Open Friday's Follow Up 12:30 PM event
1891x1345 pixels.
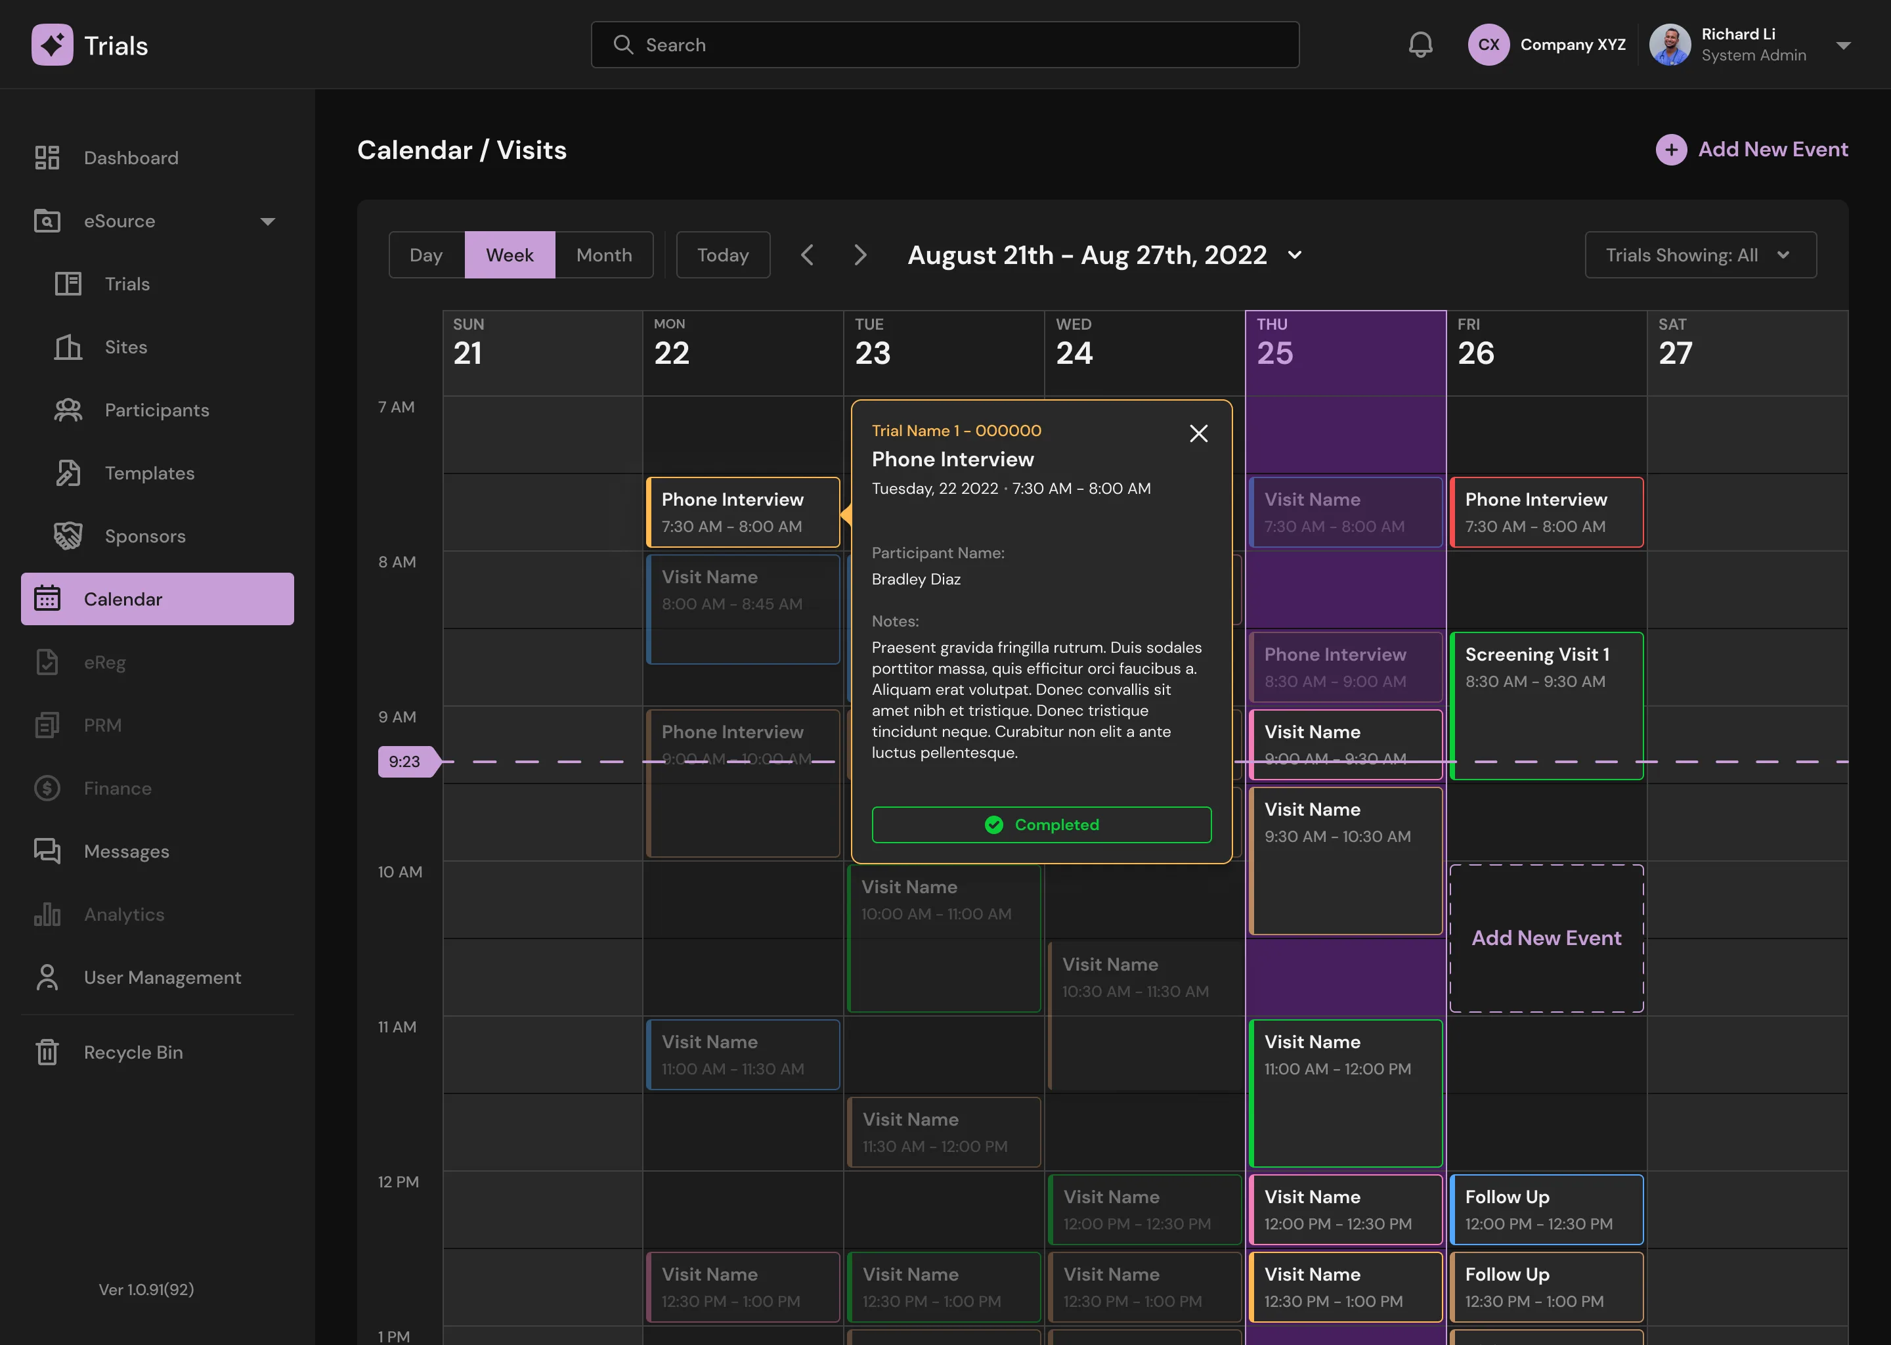pyautogui.click(x=1546, y=1287)
